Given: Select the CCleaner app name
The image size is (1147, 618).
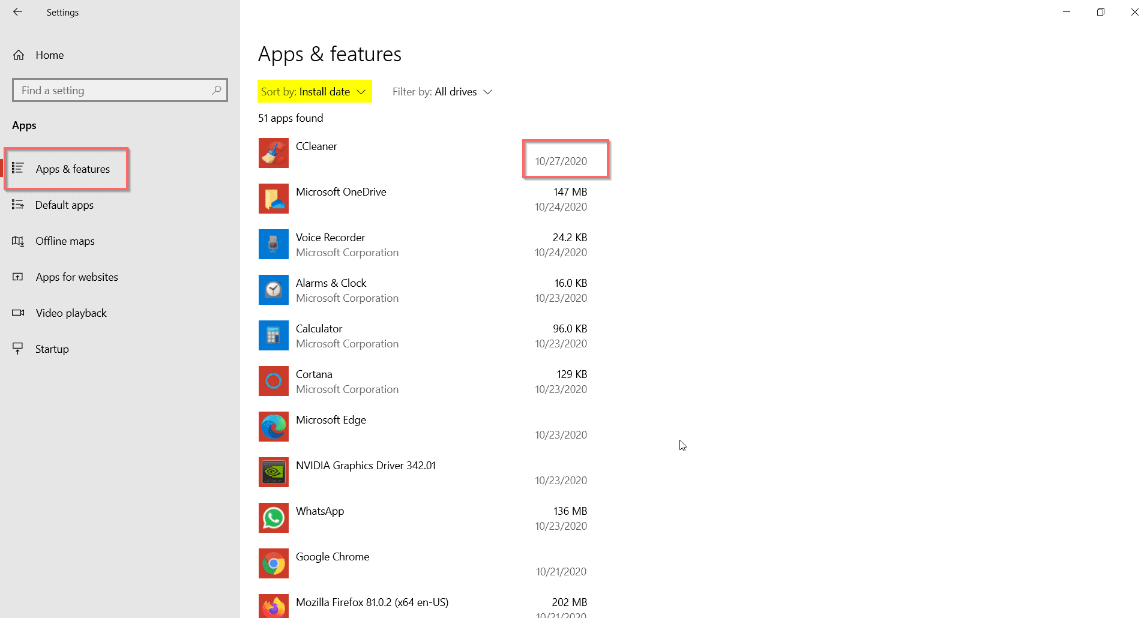Looking at the screenshot, I should pyautogui.click(x=316, y=146).
